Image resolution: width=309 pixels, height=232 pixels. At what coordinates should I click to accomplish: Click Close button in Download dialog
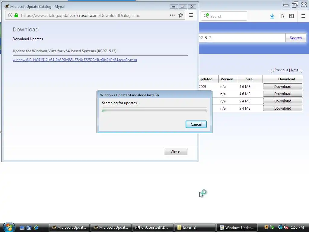(175, 152)
